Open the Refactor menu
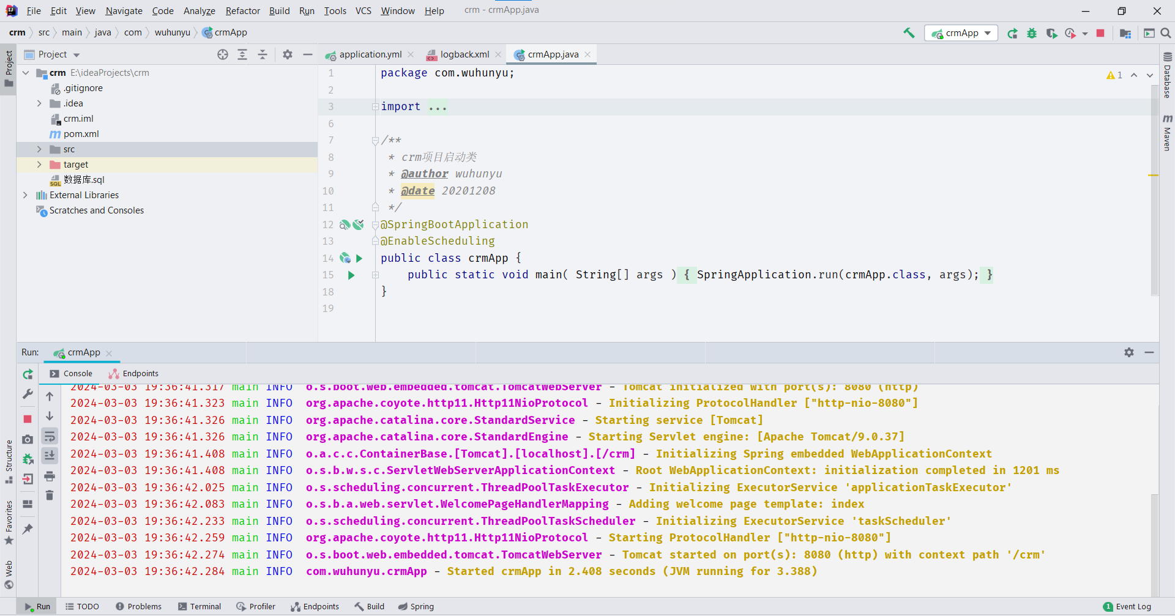 point(242,10)
